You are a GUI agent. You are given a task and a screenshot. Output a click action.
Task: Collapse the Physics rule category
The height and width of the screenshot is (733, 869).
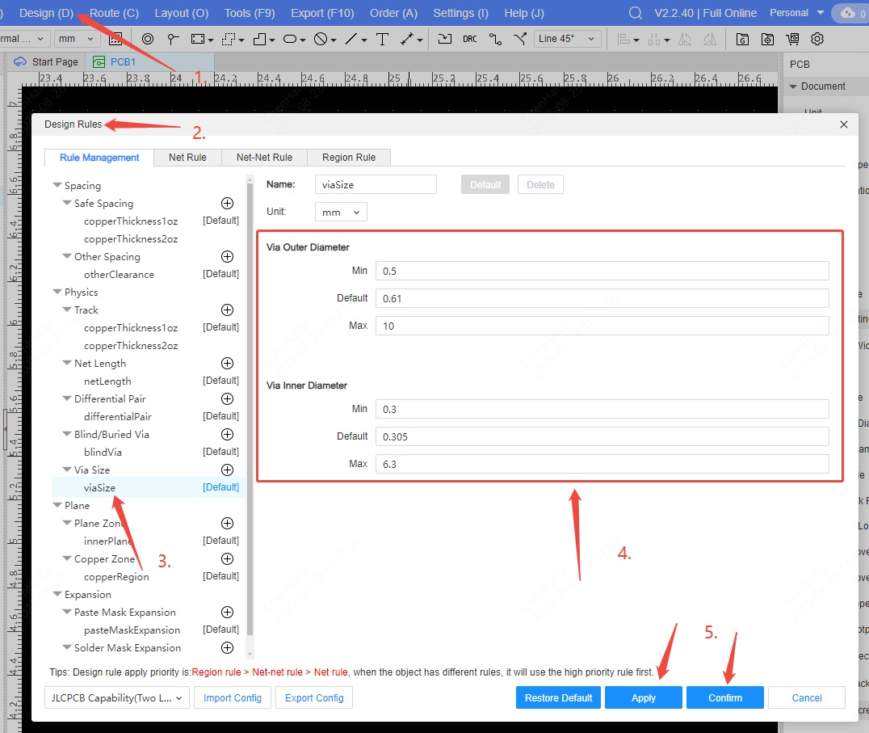click(x=57, y=293)
